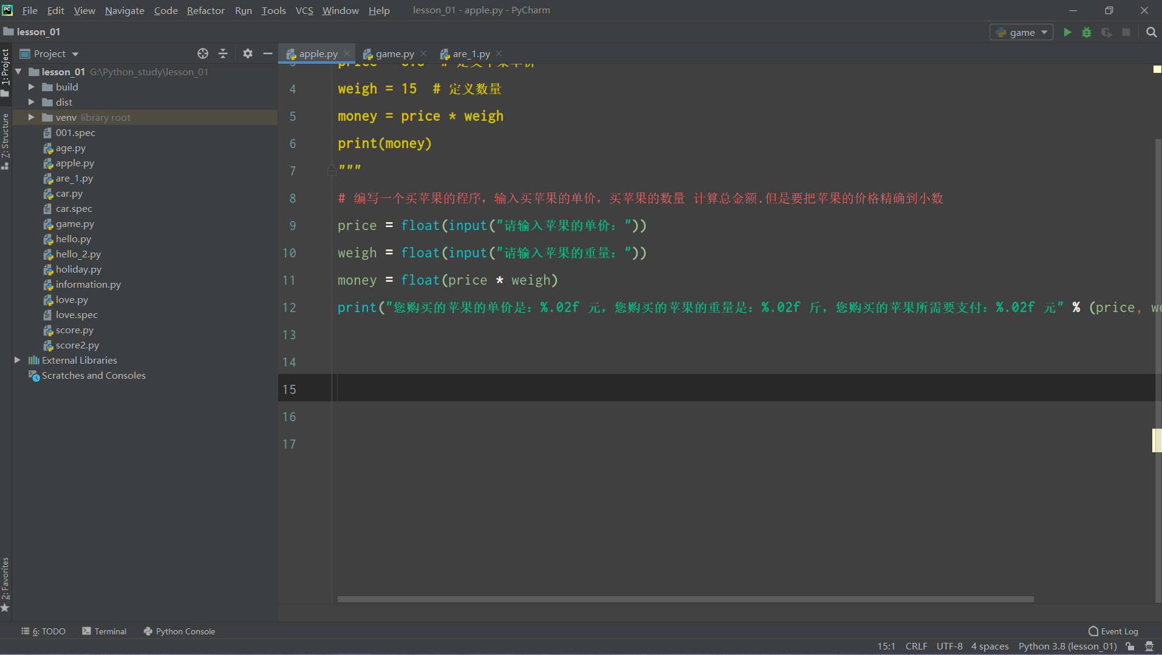Click the 4 spaces indent setting
The width and height of the screenshot is (1162, 655).
coord(989,647)
